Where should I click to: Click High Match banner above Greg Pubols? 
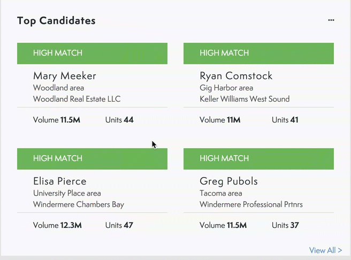point(258,159)
